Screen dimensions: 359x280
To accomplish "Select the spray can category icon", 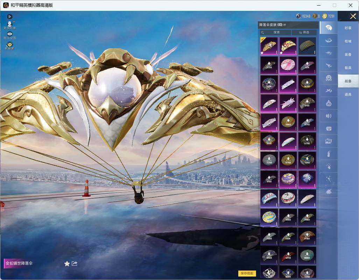I will [329, 154].
